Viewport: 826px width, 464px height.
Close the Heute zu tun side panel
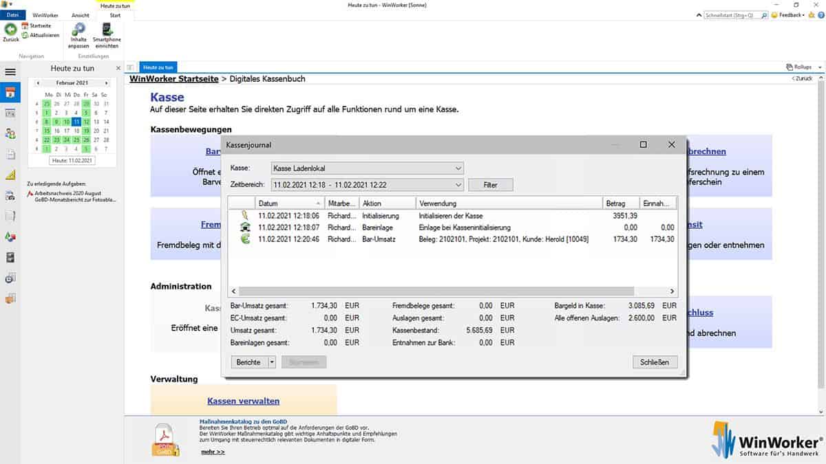118,68
